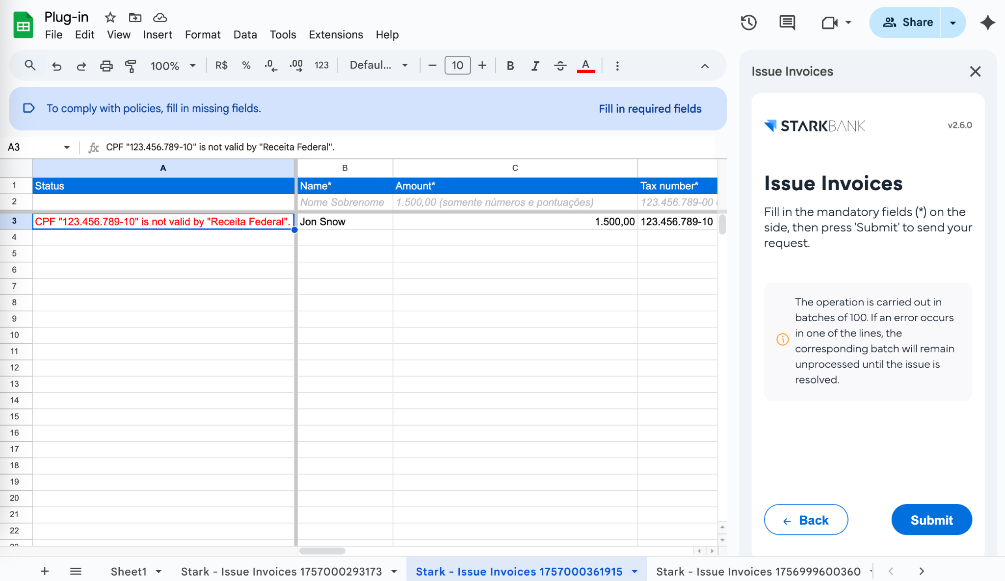This screenshot has width=1005, height=581.
Task: Open the text color picker
Action: (x=585, y=66)
